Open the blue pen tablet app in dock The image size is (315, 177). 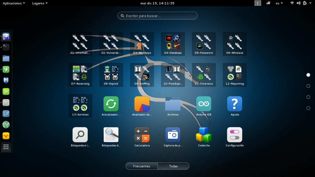click(x=6, y=114)
